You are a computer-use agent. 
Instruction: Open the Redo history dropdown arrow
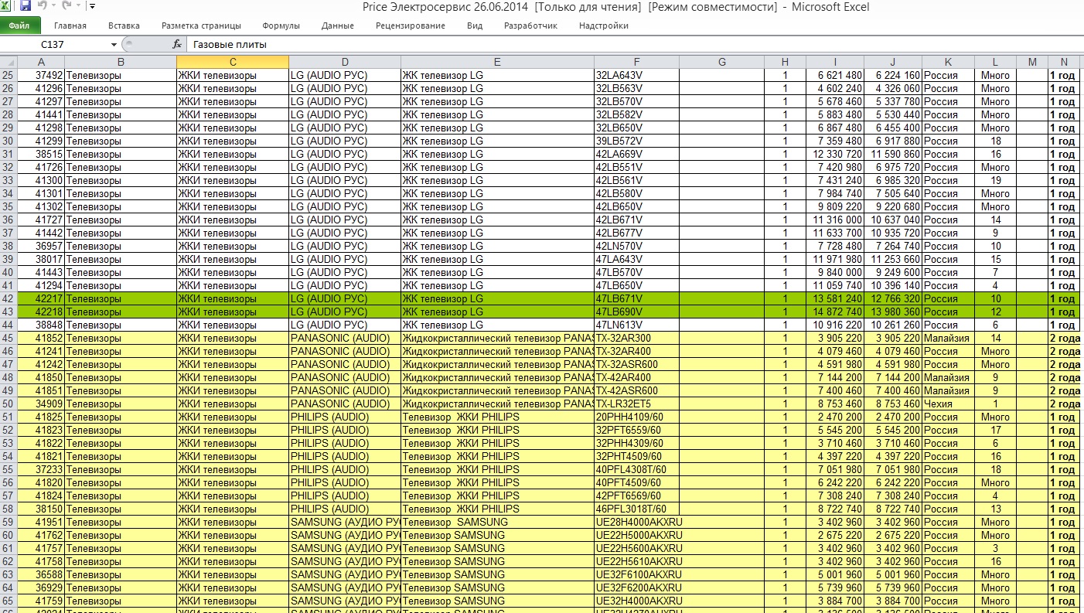coord(78,7)
